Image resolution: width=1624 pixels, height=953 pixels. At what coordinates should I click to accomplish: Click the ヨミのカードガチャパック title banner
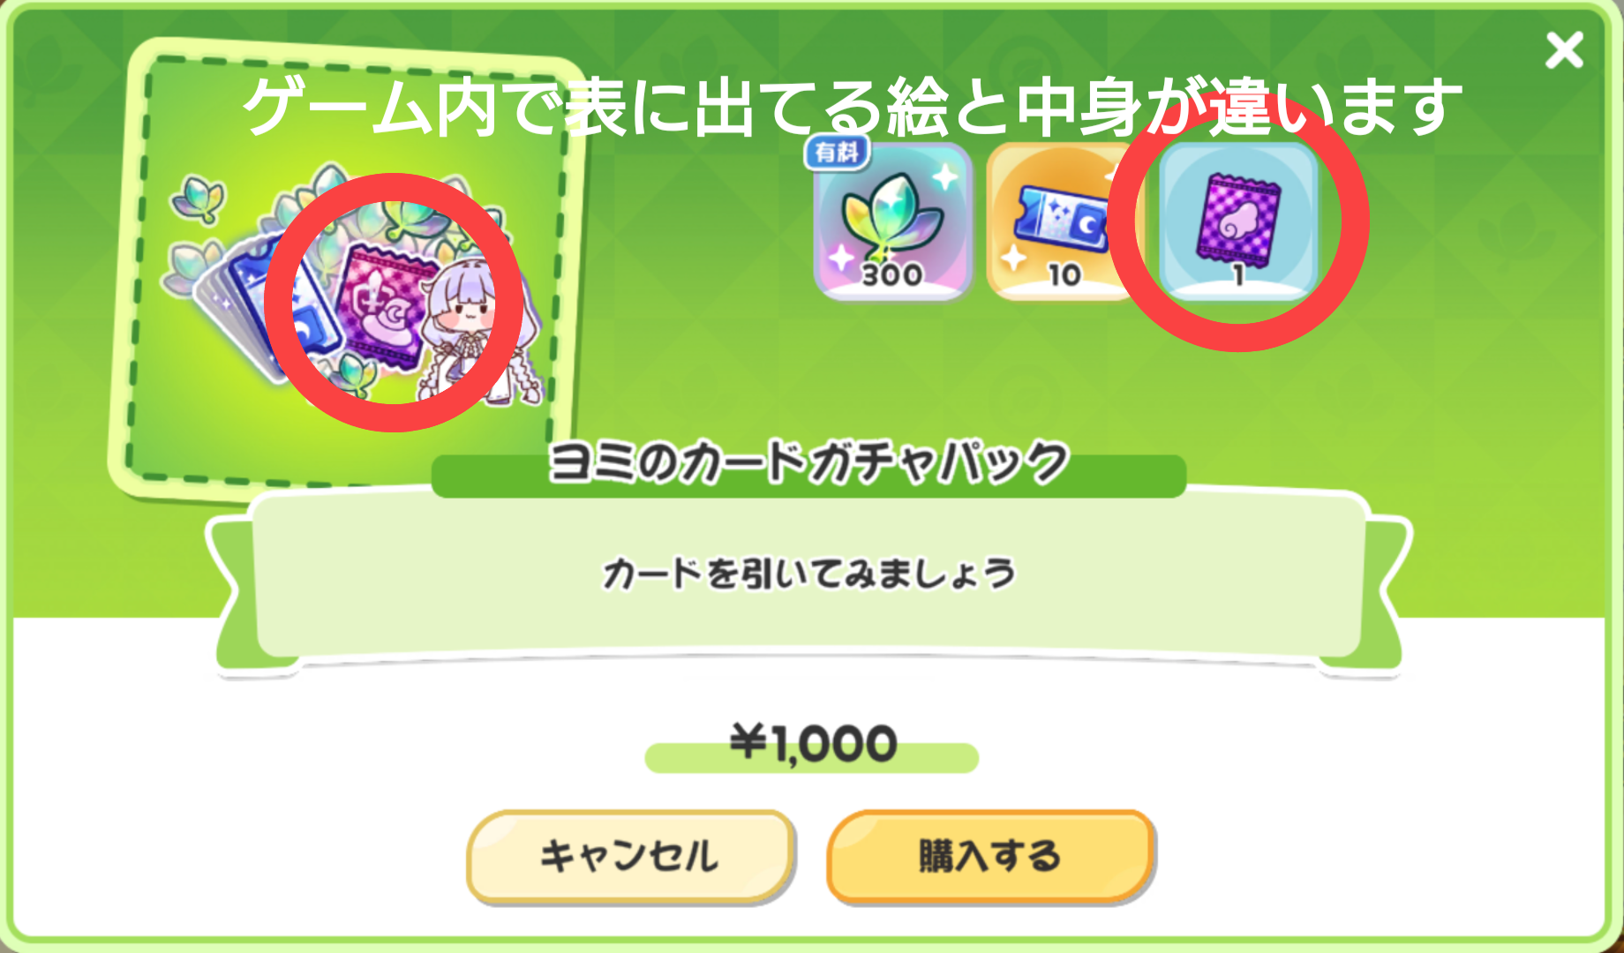(x=808, y=463)
